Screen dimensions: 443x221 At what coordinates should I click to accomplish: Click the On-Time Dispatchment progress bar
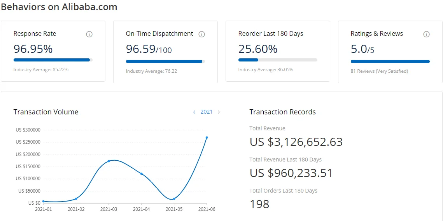click(x=165, y=61)
